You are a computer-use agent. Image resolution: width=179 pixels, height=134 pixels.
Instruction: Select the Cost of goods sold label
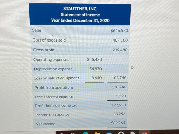(49, 40)
